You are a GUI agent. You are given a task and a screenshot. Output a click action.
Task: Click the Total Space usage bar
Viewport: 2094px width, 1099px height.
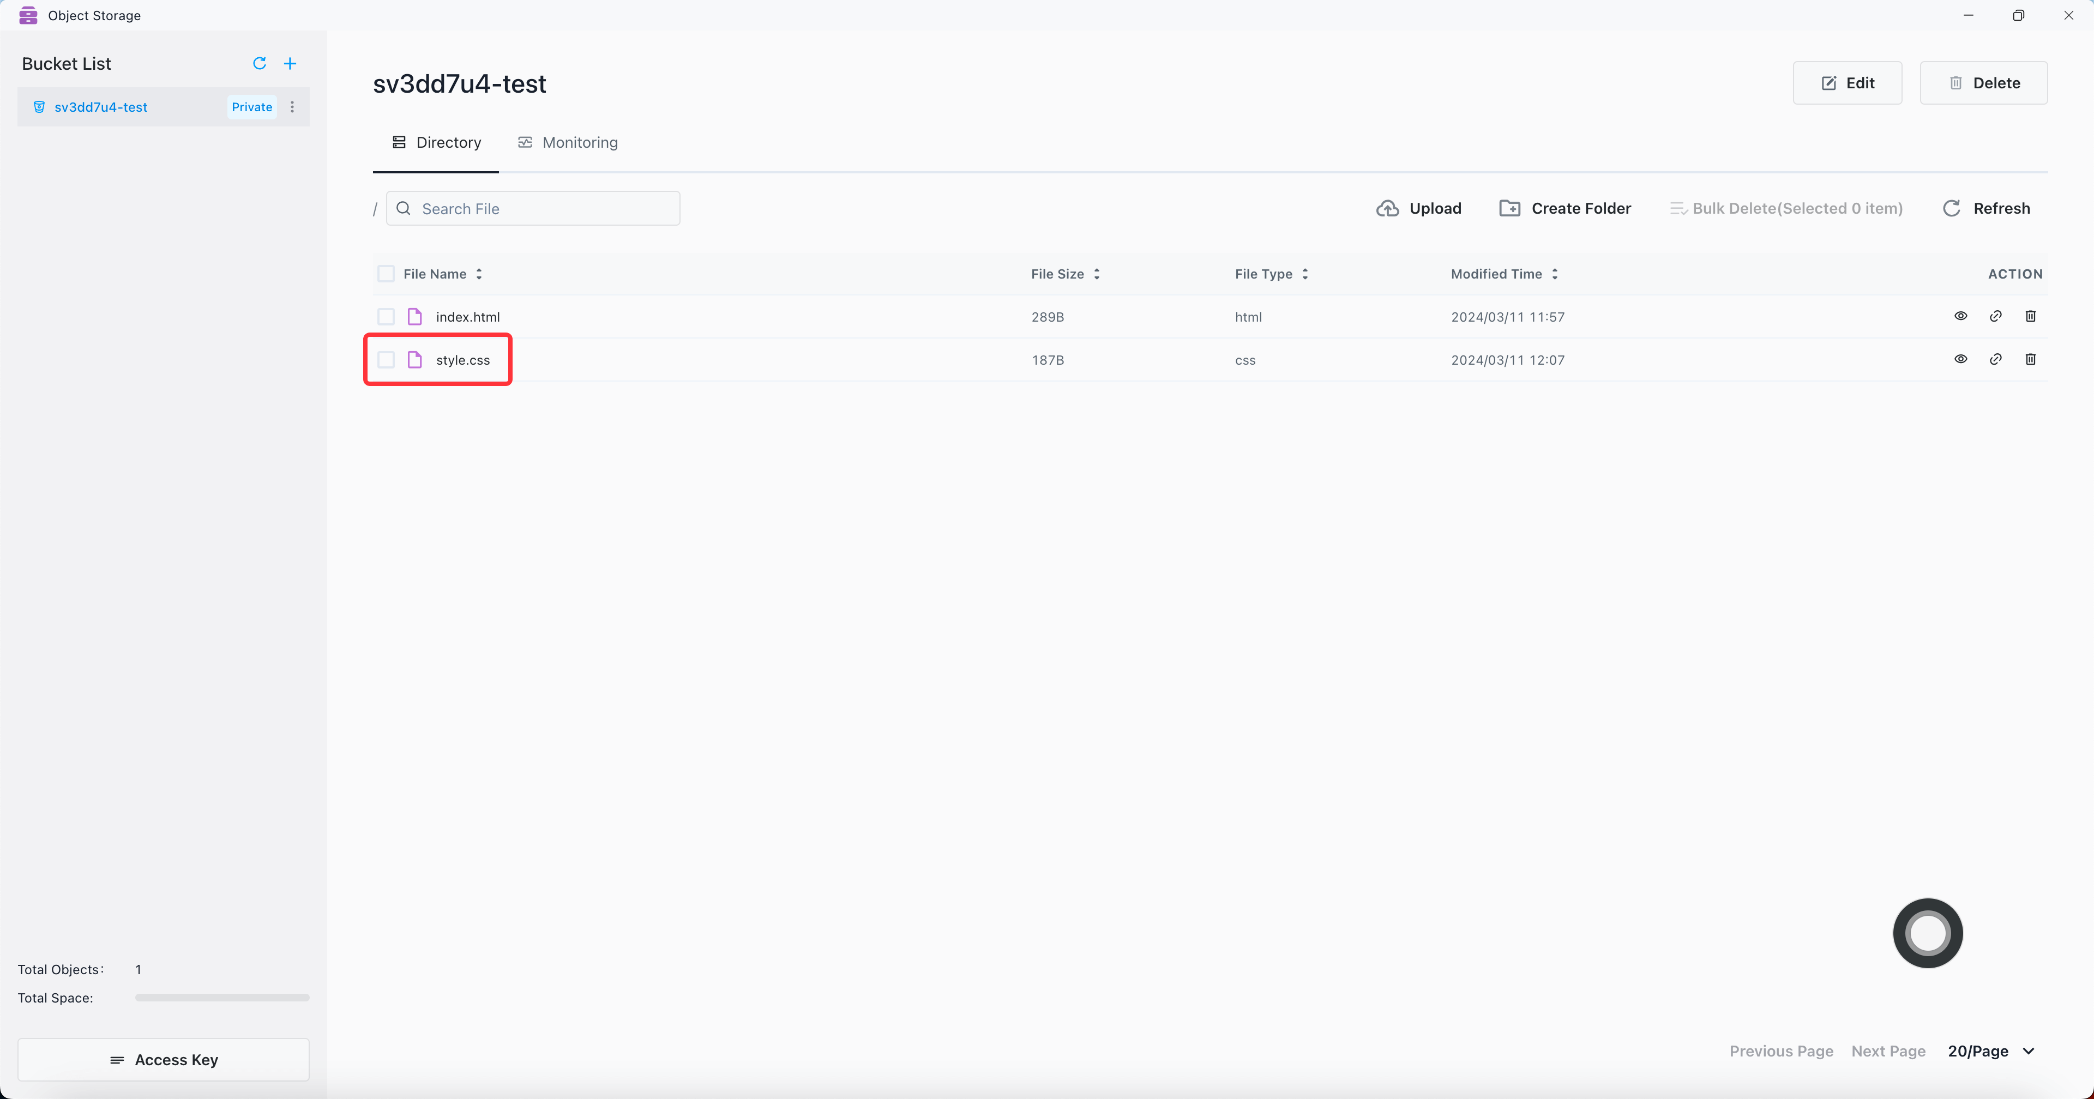pyautogui.click(x=222, y=998)
